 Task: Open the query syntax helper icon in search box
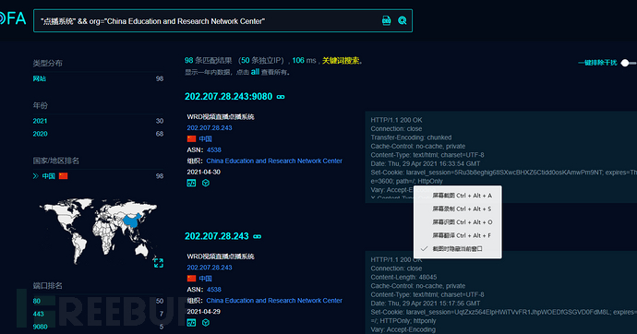point(386,20)
